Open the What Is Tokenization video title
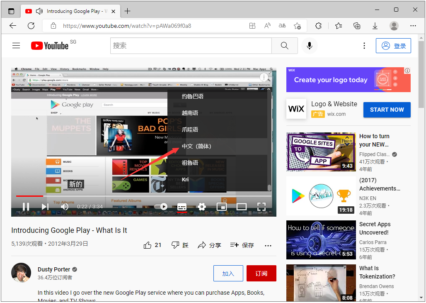426x303 pixels. coord(377,272)
